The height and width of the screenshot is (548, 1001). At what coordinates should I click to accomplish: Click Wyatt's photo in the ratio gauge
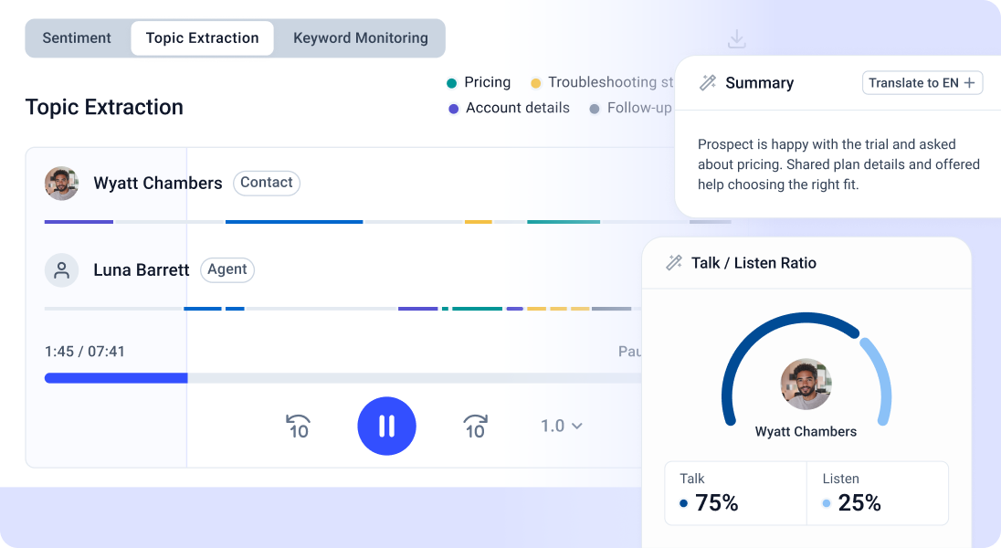[806, 384]
